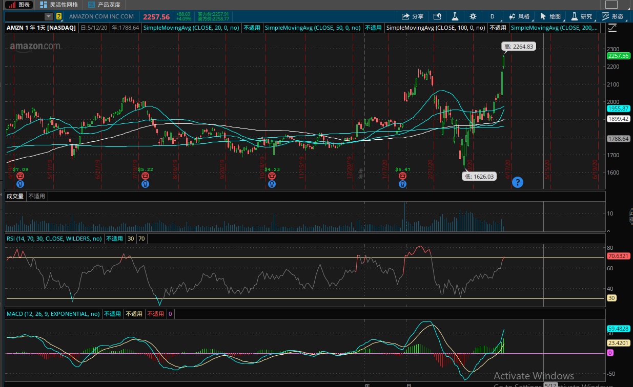Click the flask studies icon next to settings
The image size is (633, 387).
point(454,16)
